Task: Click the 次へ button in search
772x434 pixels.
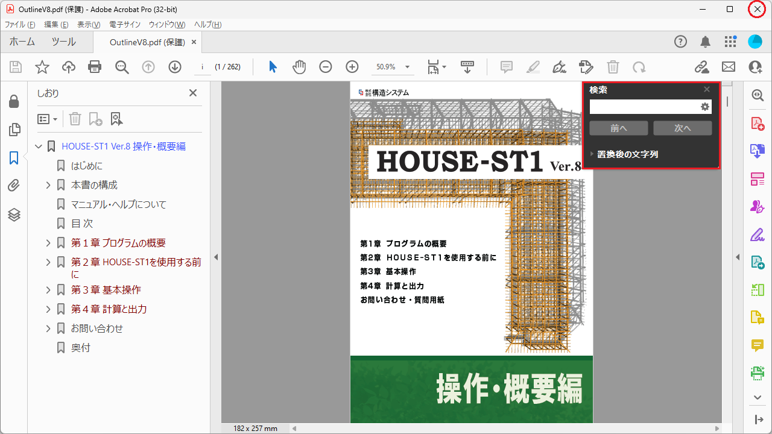Action: tap(682, 128)
